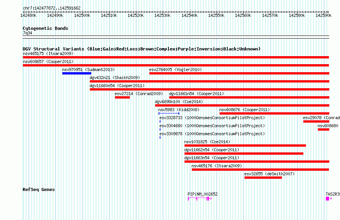Image resolution: width=340 pixels, height=220 pixels.
Task: Click the chr7:142477872..142591662 coordinates text
Action: click(52, 8)
